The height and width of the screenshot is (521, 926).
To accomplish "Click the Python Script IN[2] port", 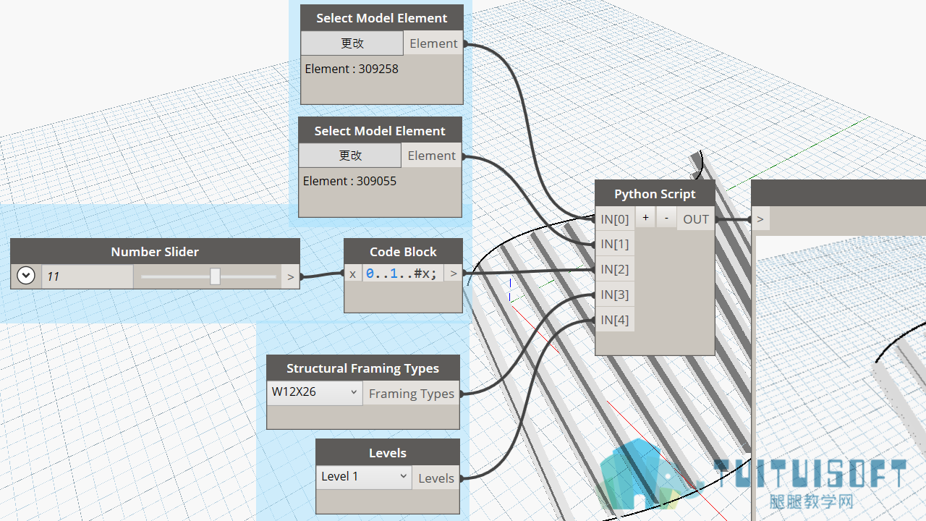I will click(615, 270).
